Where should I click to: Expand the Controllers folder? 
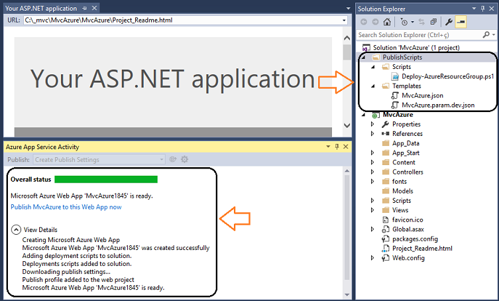[372, 172]
